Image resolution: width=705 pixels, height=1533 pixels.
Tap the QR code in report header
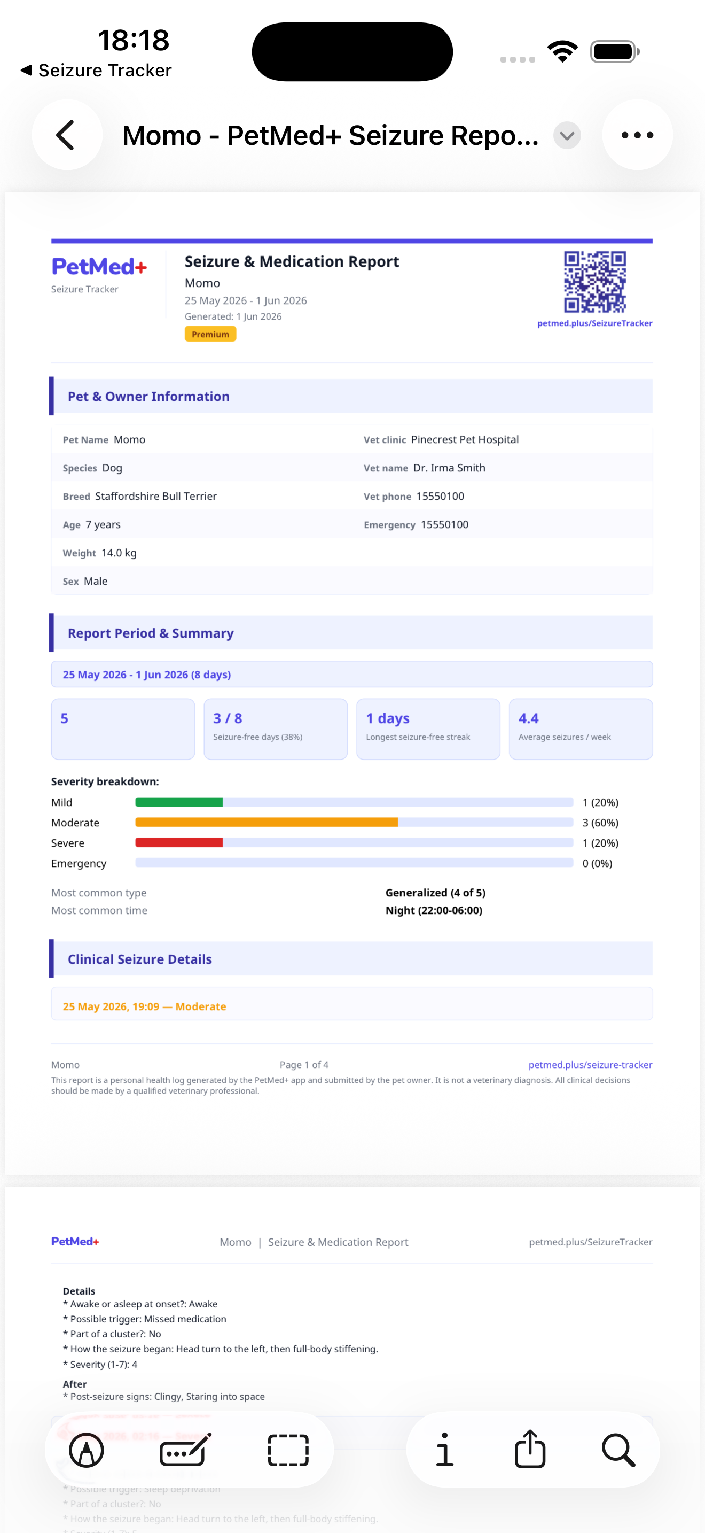click(594, 282)
